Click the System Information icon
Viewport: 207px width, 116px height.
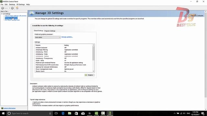click(2, 108)
